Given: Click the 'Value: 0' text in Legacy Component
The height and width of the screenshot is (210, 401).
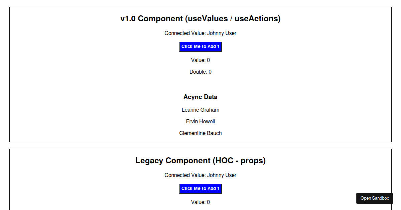Looking at the screenshot, I should click(200, 202).
